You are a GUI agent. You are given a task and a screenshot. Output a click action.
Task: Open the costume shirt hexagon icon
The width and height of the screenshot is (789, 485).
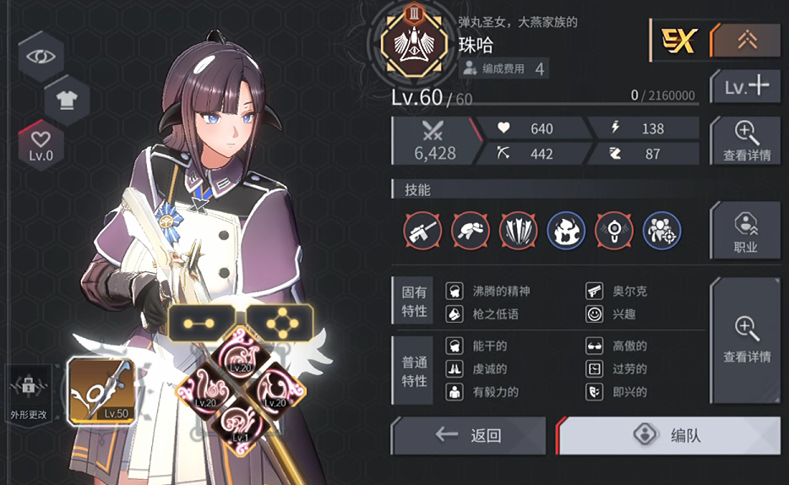pyautogui.click(x=67, y=100)
